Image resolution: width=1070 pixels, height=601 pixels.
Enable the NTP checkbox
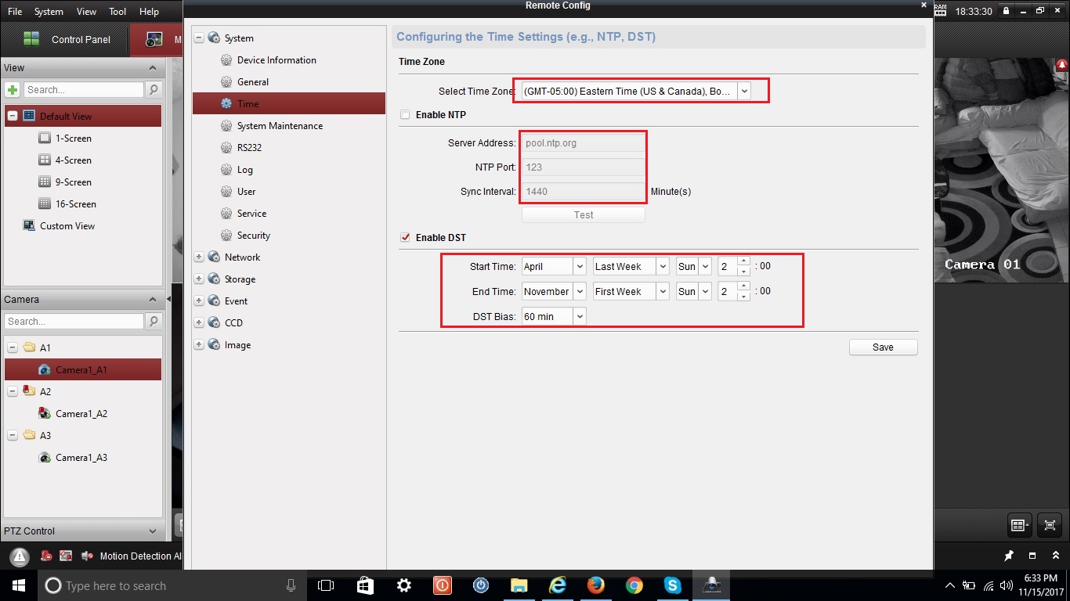[405, 115]
